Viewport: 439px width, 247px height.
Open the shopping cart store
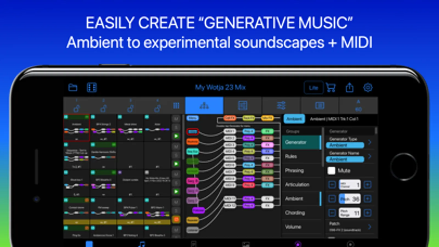331,88
